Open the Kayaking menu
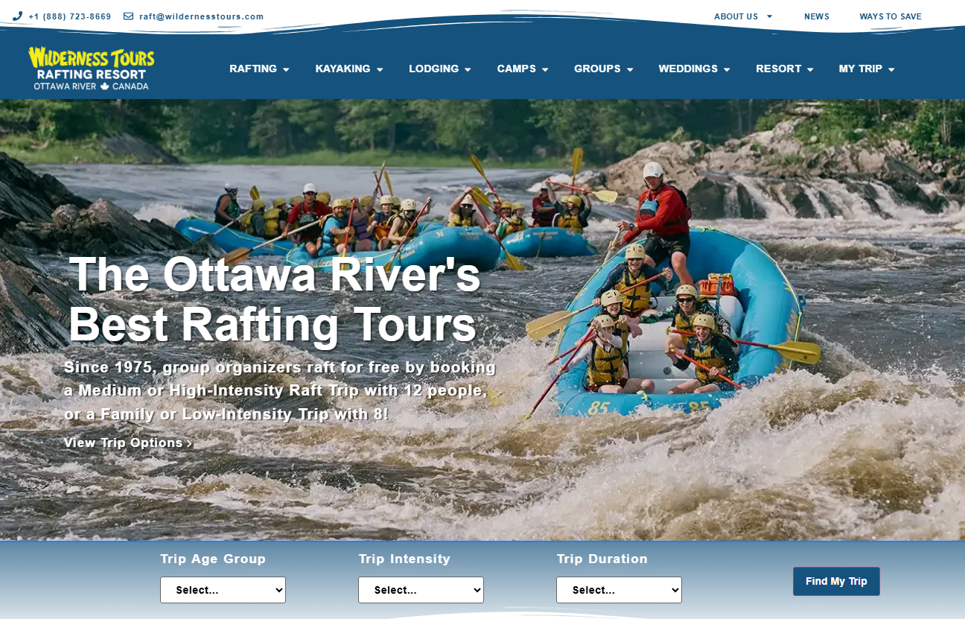This screenshot has height=619, width=965. pyautogui.click(x=349, y=69)
